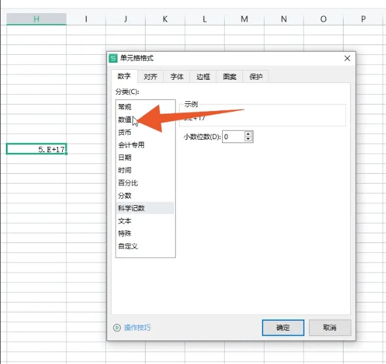
Task: Choose the 特殊 category
Action: 145,233
